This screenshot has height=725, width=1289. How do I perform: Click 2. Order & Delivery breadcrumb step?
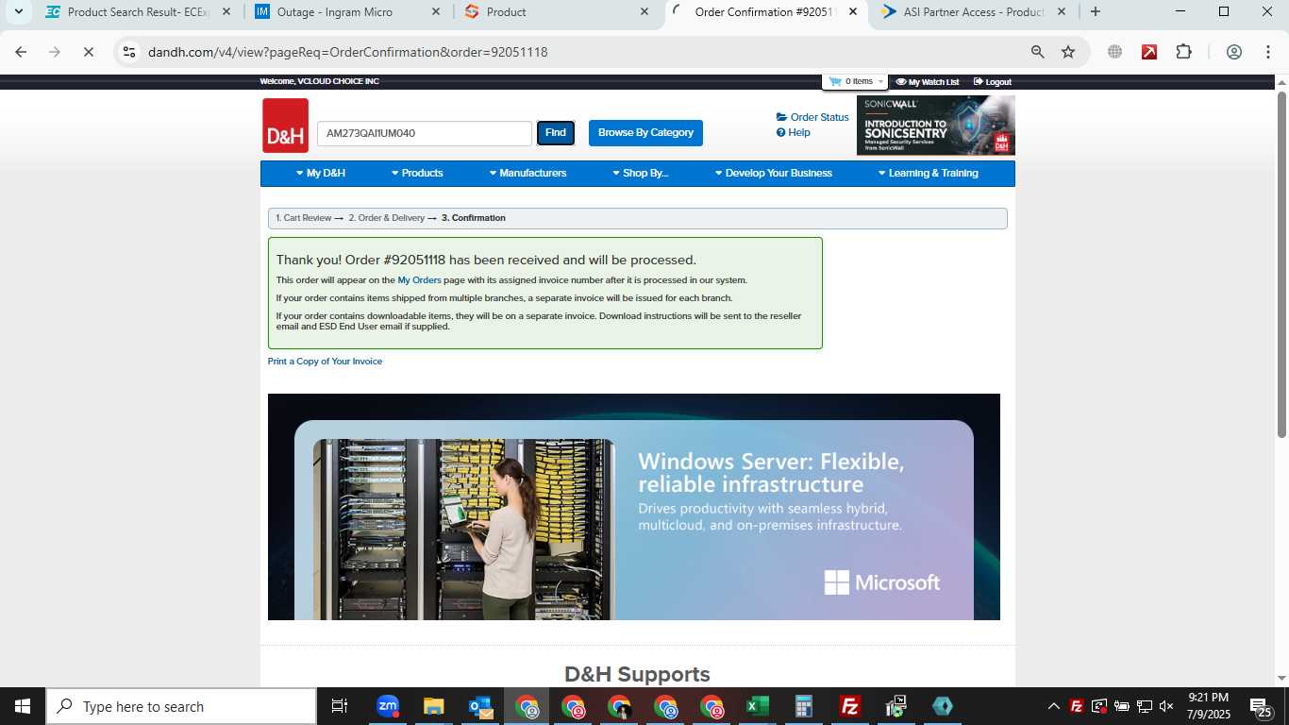click(387, 218)
